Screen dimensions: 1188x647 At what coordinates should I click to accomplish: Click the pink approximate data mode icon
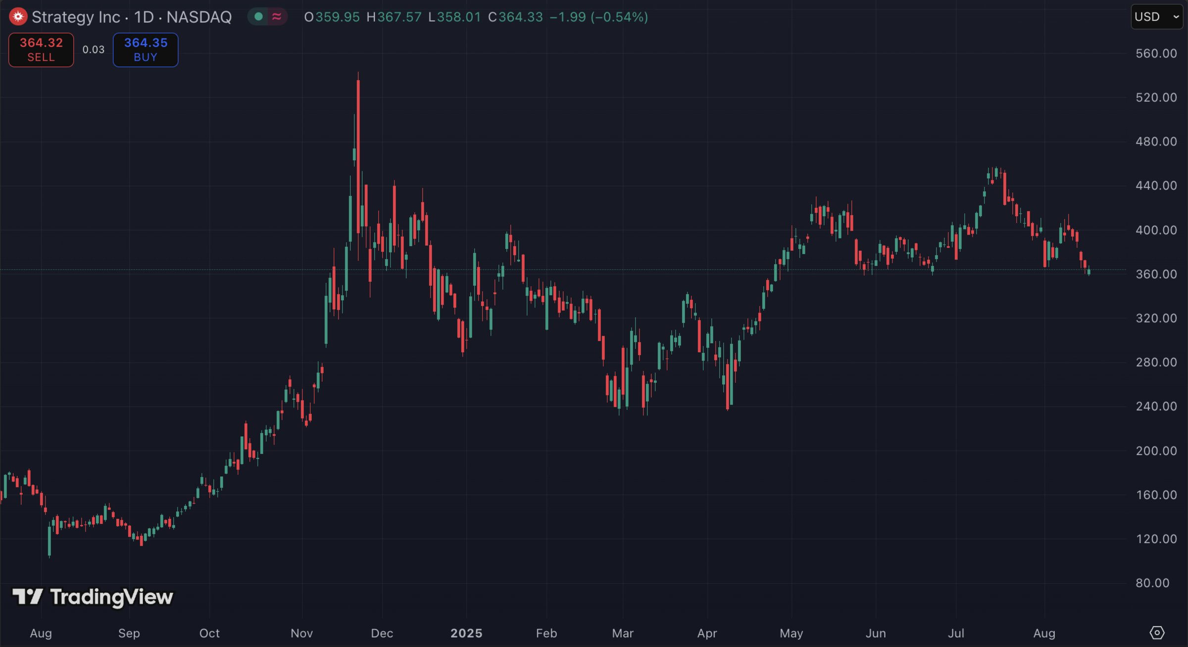(x=277, y=17)
